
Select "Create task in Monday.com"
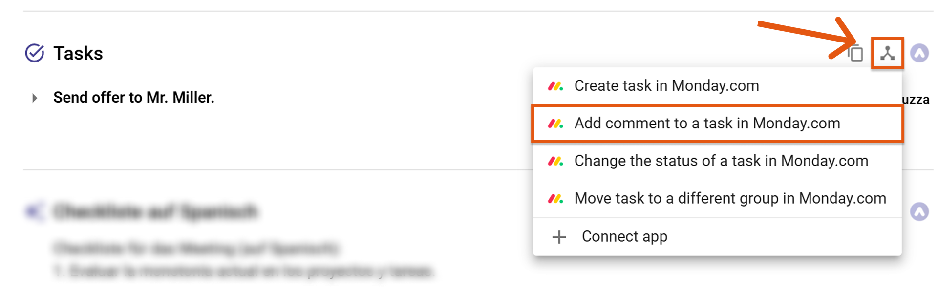coord(666,86)
